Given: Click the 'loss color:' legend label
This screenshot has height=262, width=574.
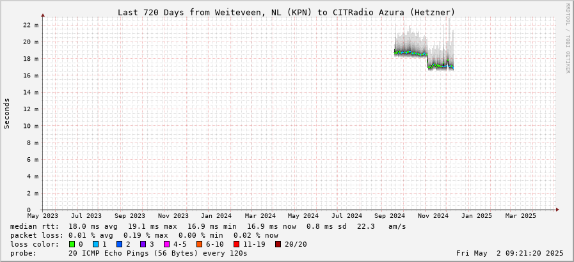Looking at the screenshot, I should click(35, 244).
